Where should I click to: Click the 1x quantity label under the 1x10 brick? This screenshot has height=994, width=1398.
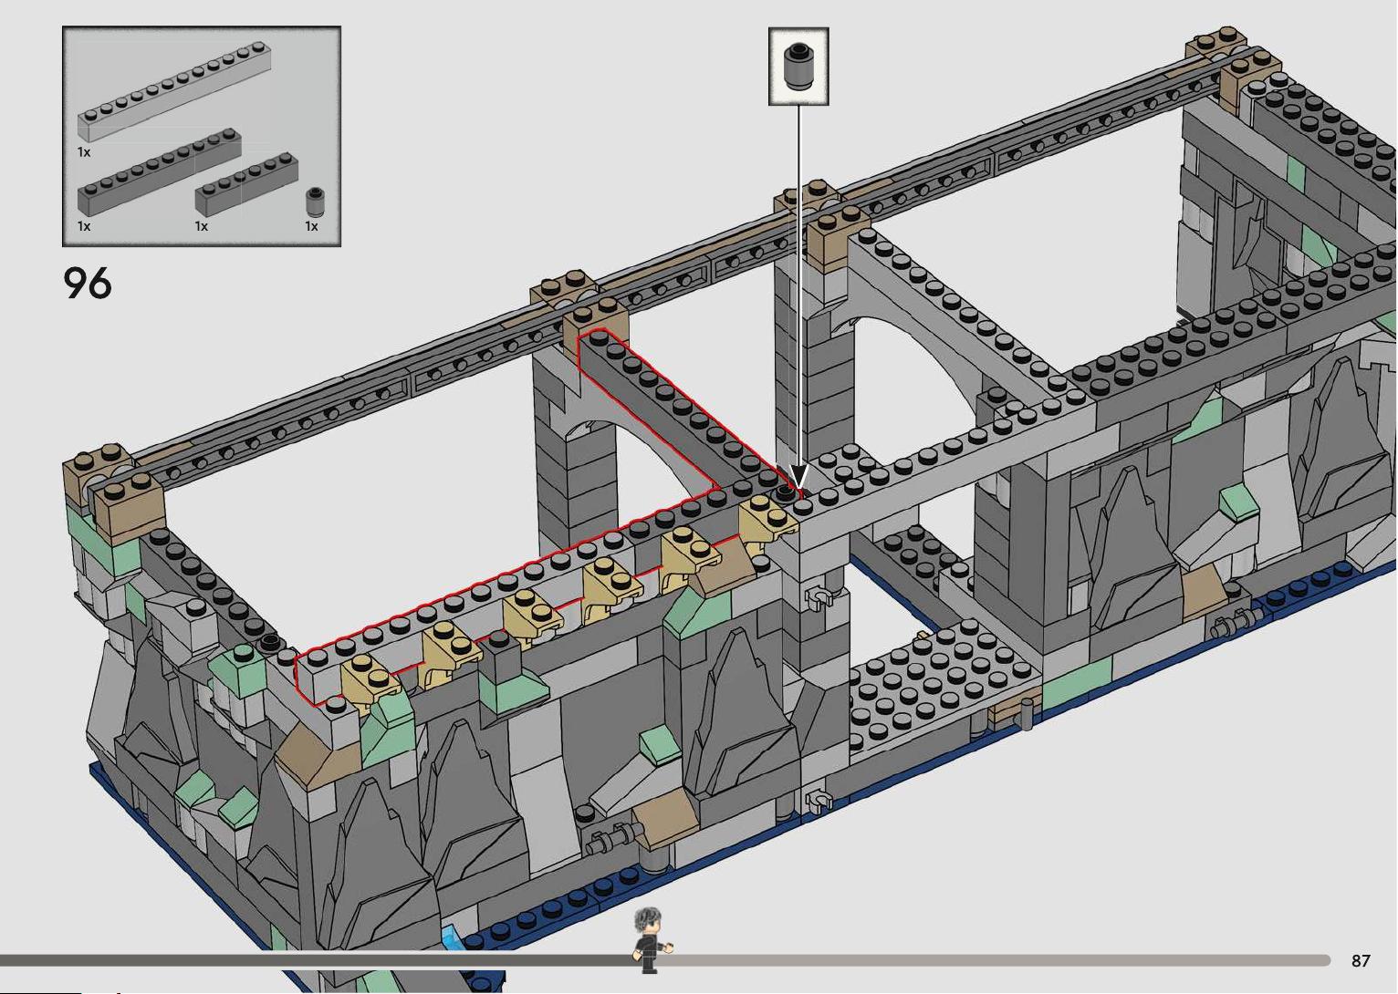[x=84, y=226]
